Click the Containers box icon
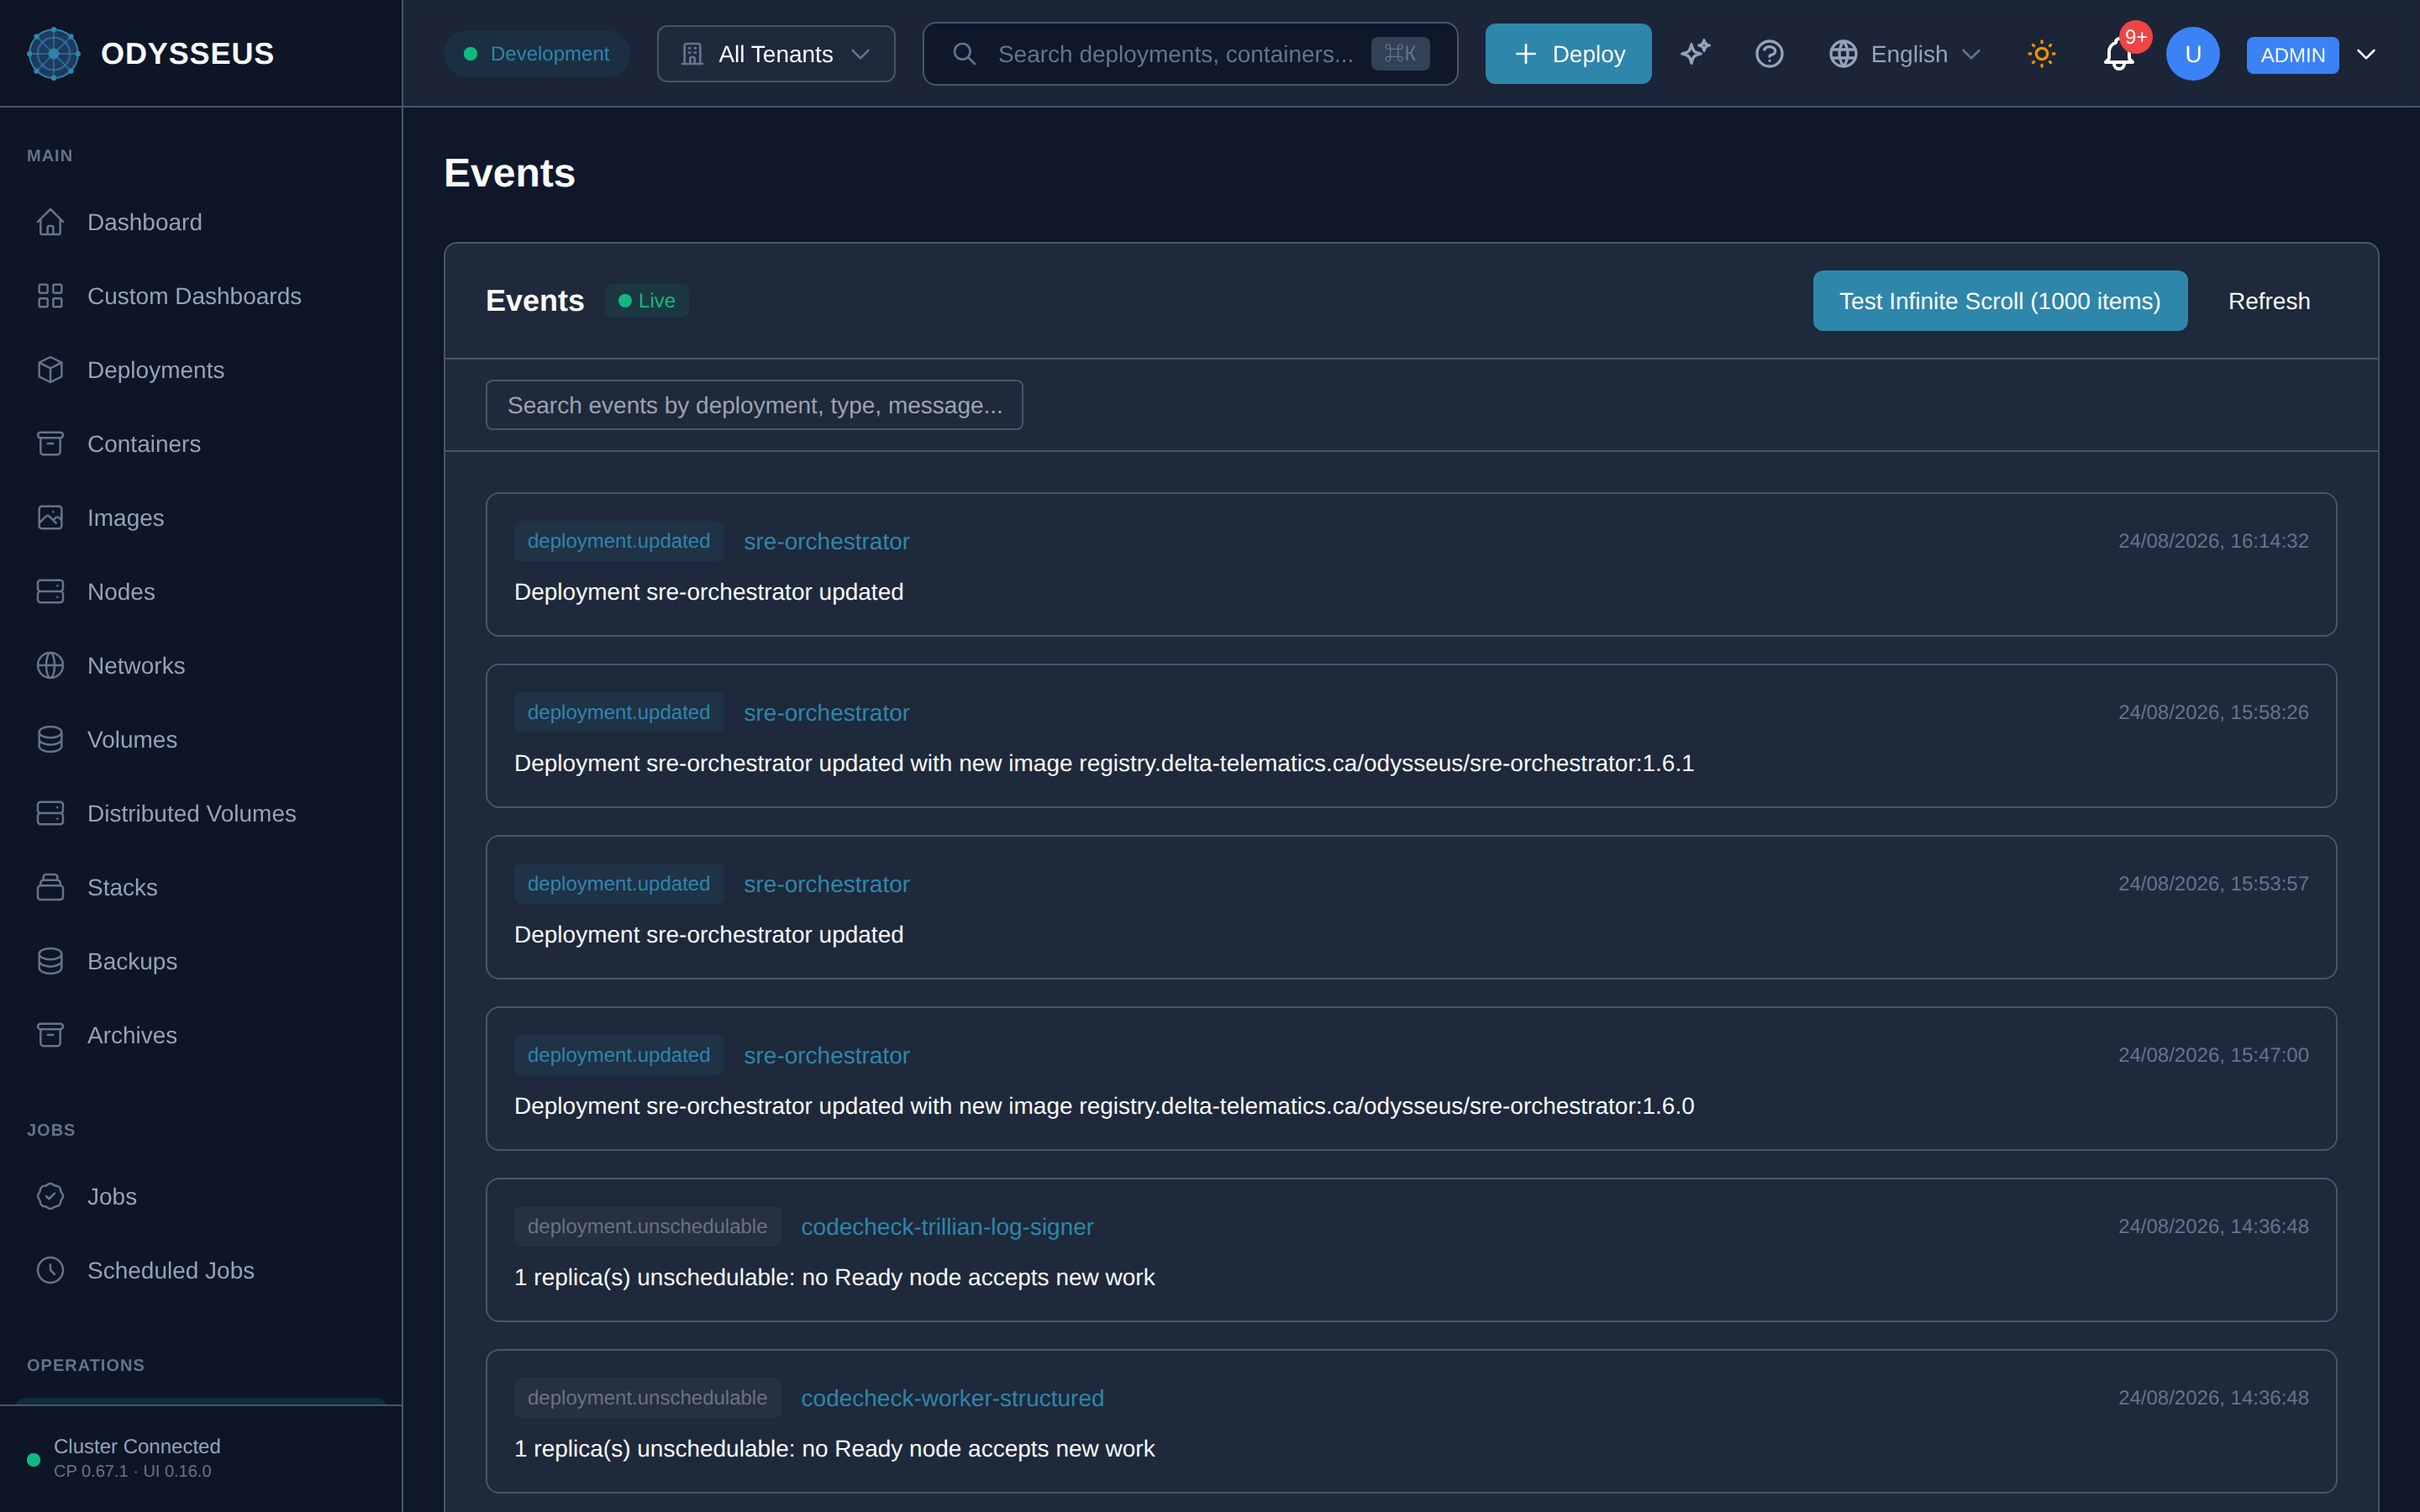The image size is (2420, 1512). (50, 444)
